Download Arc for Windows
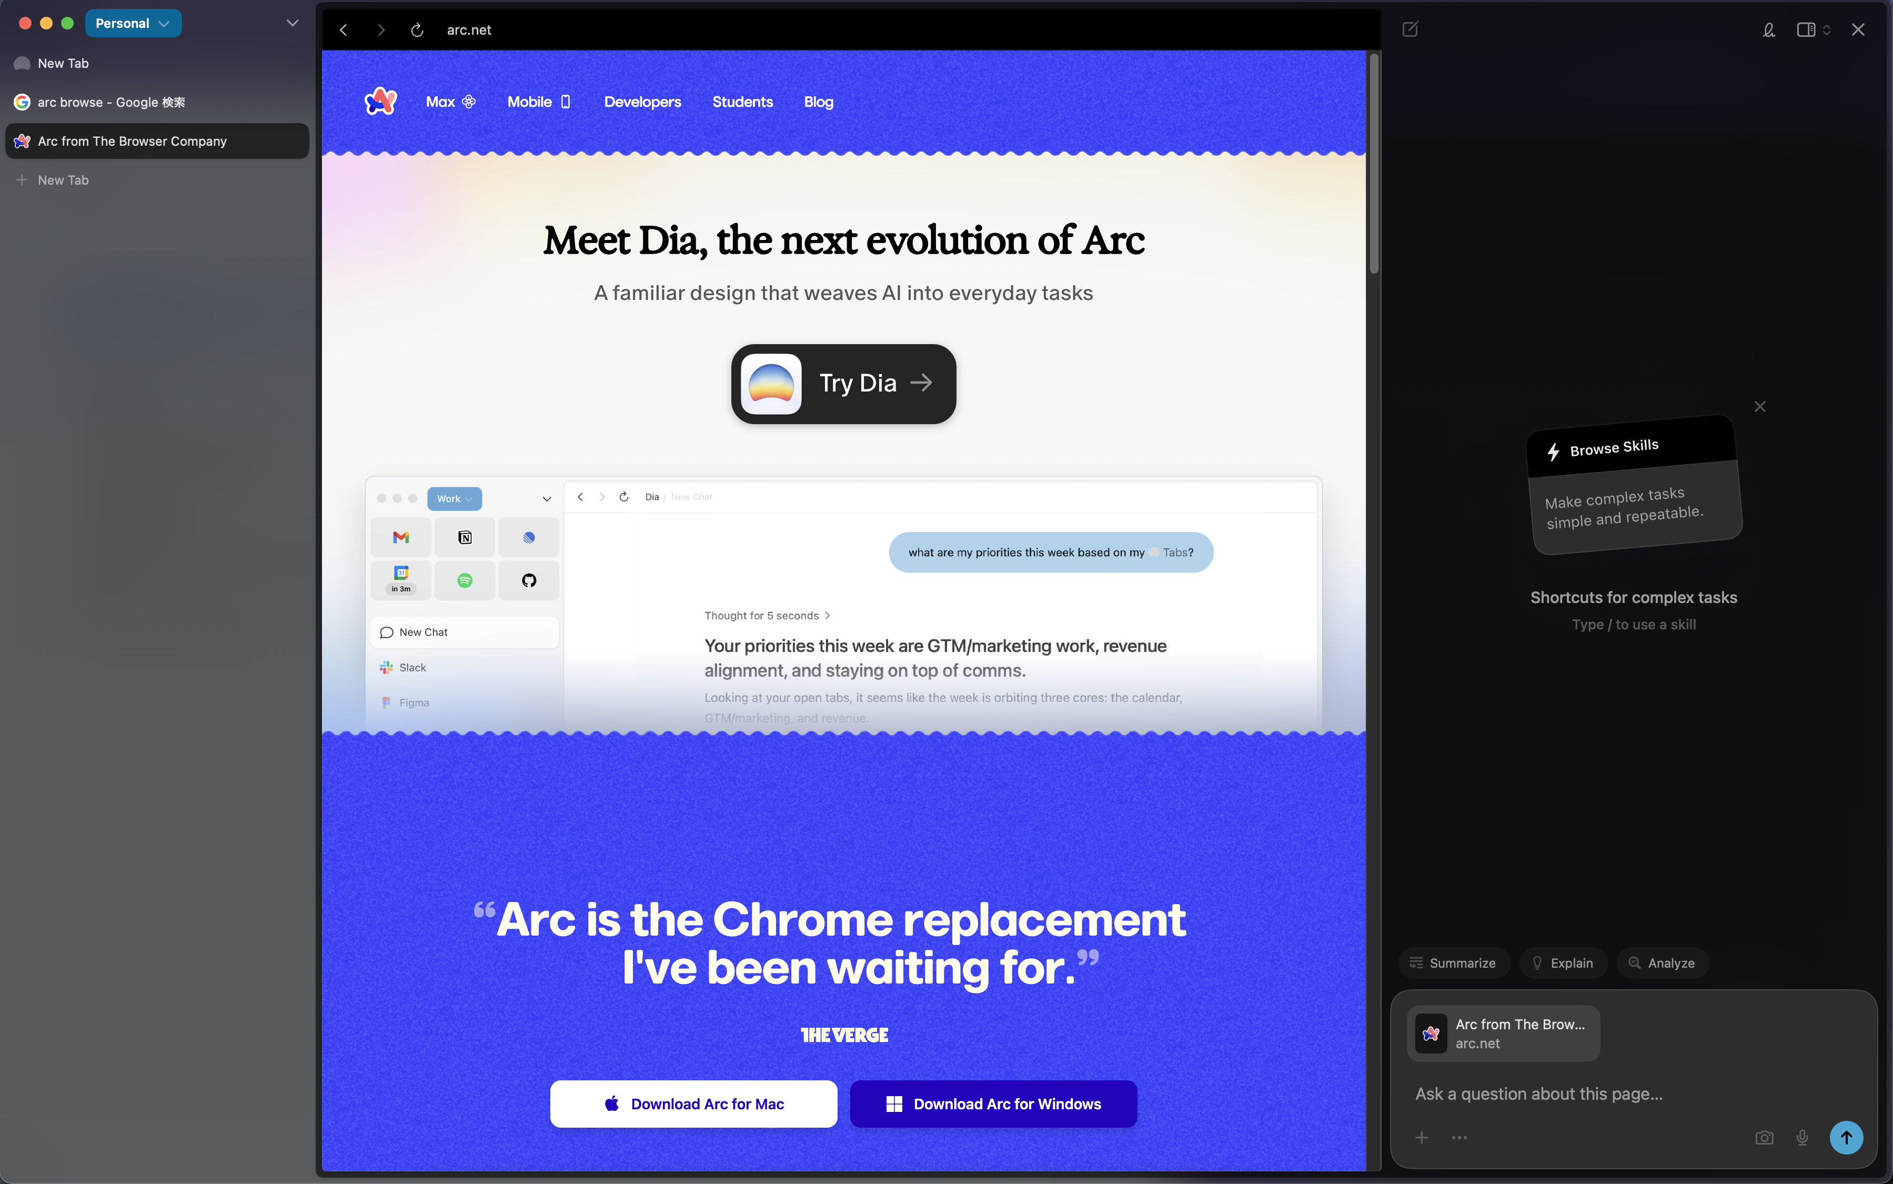The image size is (1893, 1184). 992,1103
